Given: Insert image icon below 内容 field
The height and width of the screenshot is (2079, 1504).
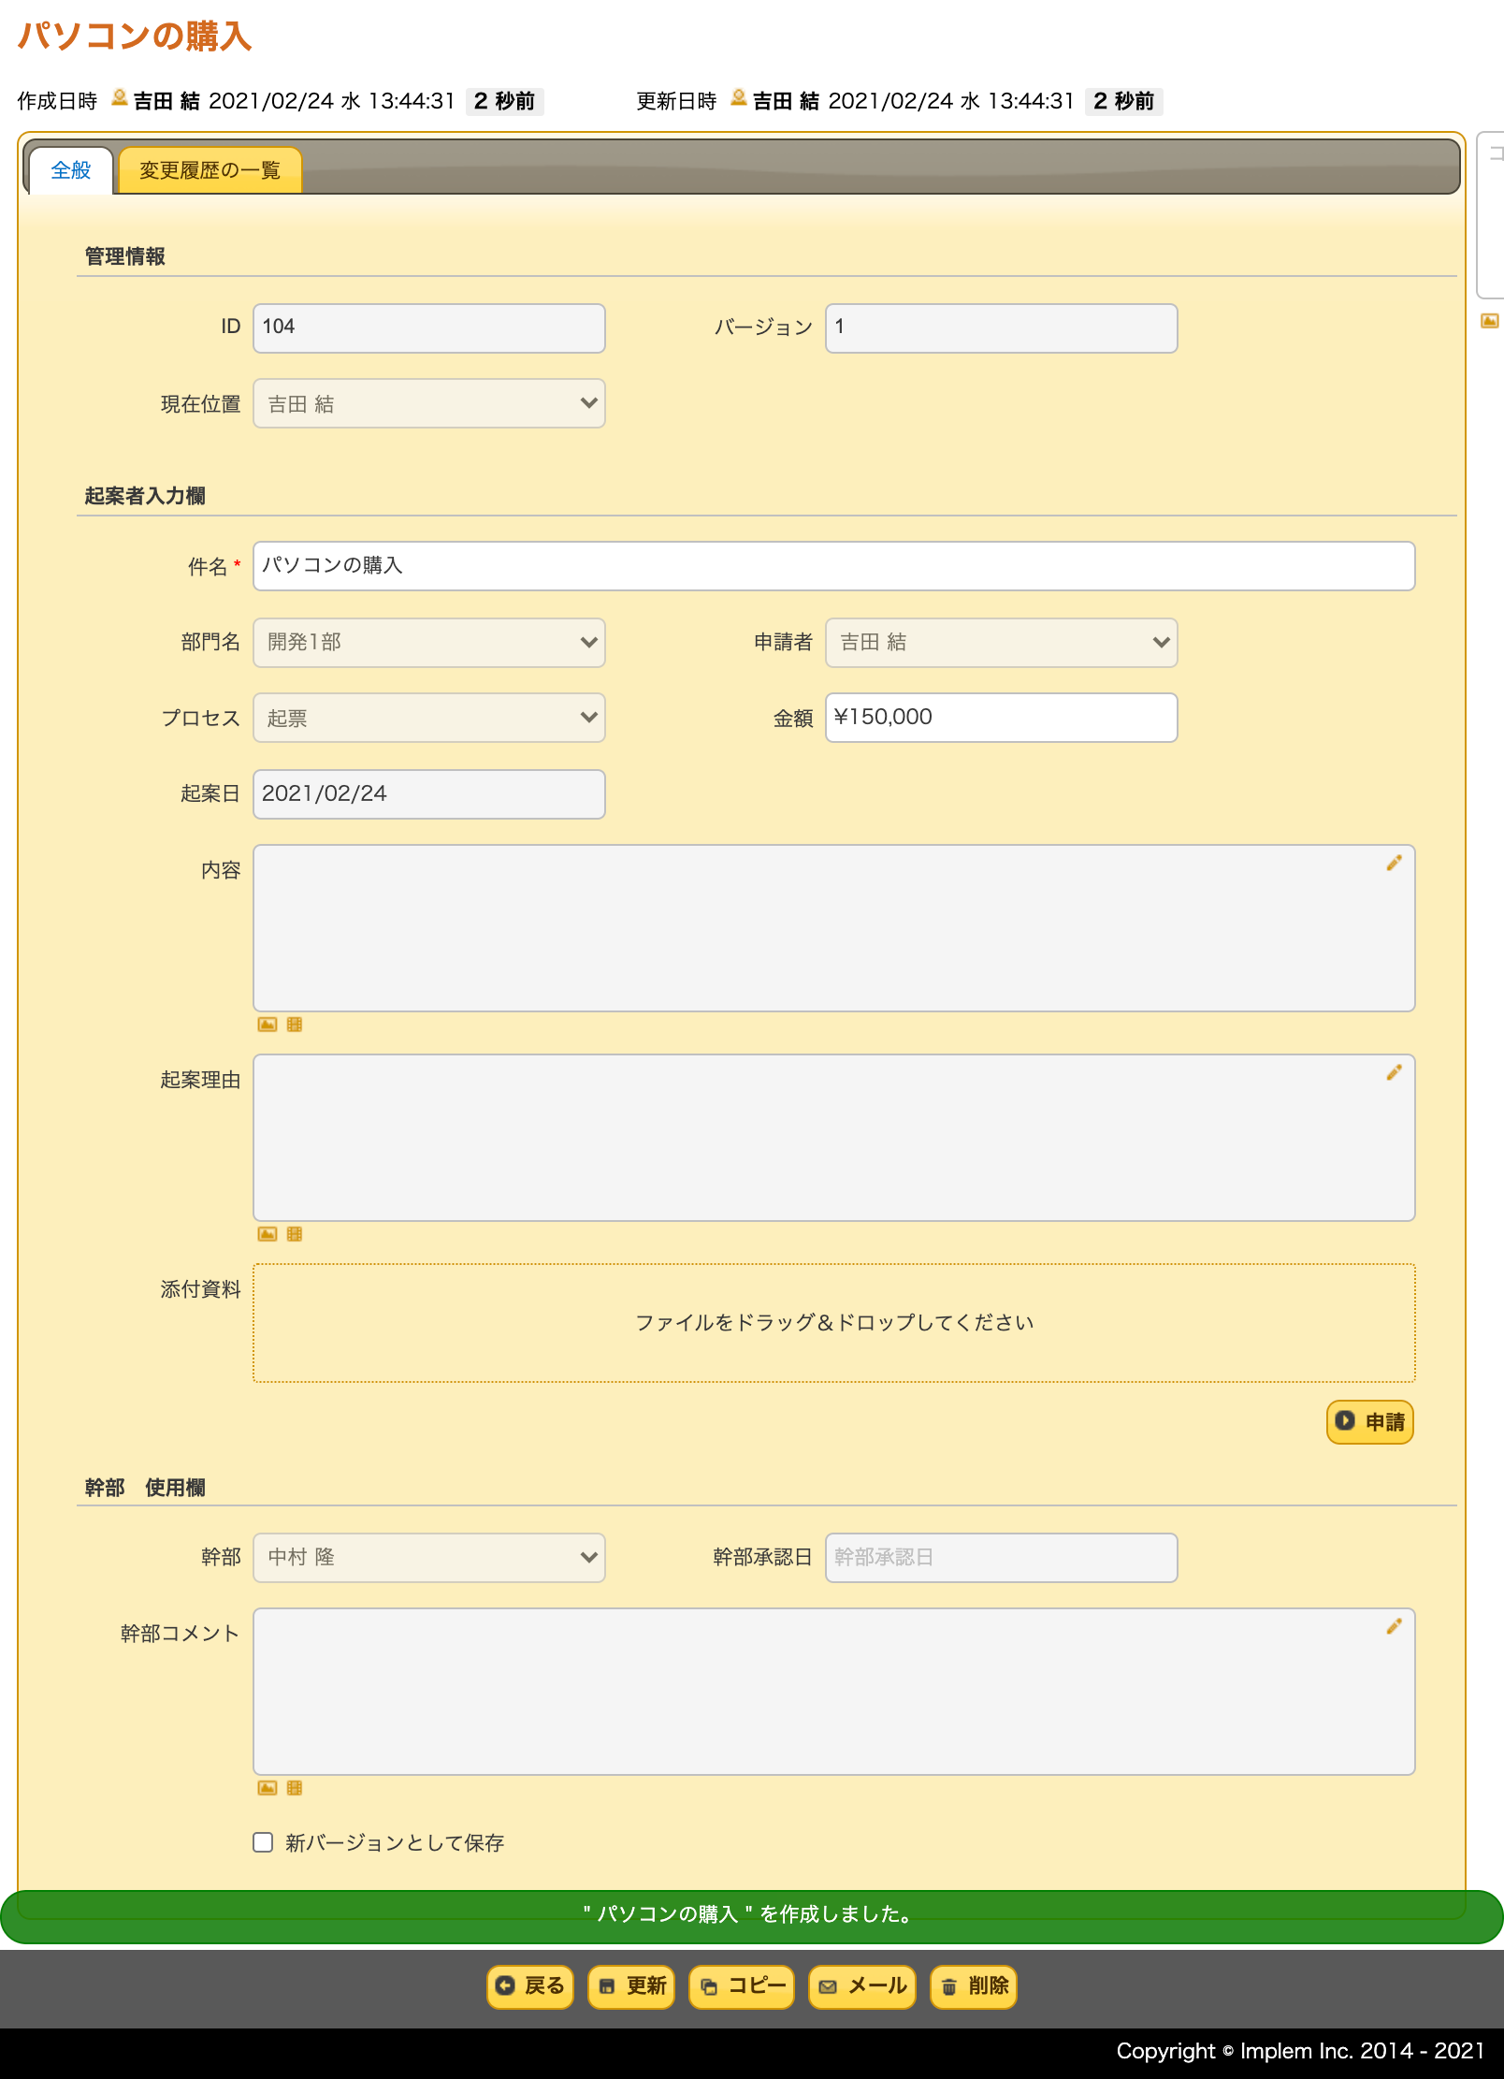Looking at the screenshot, I should [268, 1025].
